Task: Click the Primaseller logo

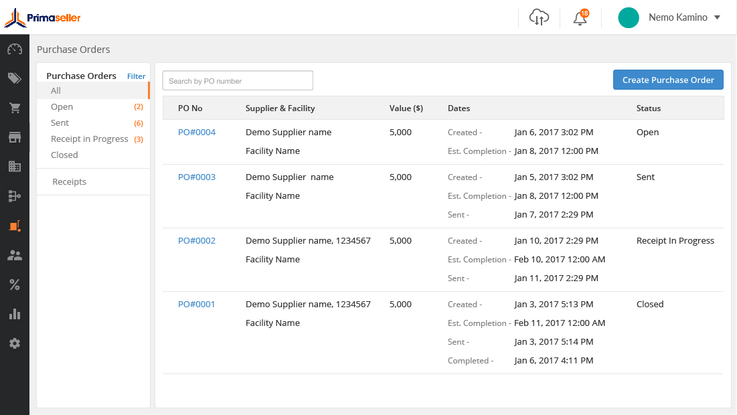Action: (42, 18)
